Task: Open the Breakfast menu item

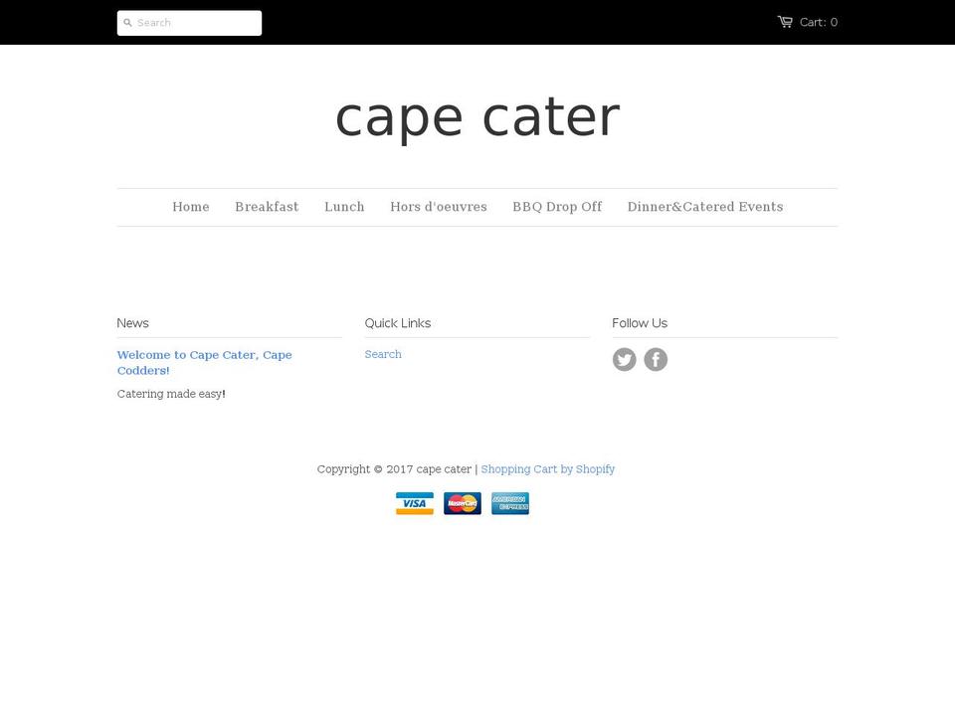Action: click(x=267, y=207)
